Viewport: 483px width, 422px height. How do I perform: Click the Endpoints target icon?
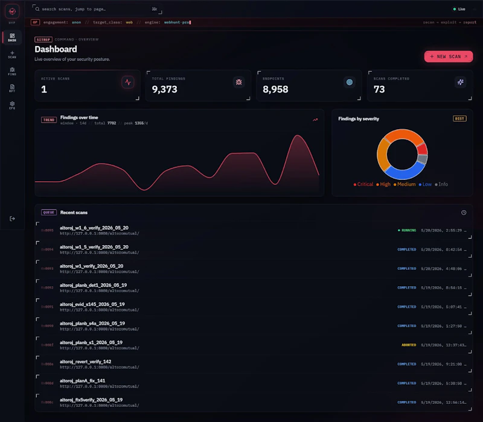[350, 82]
